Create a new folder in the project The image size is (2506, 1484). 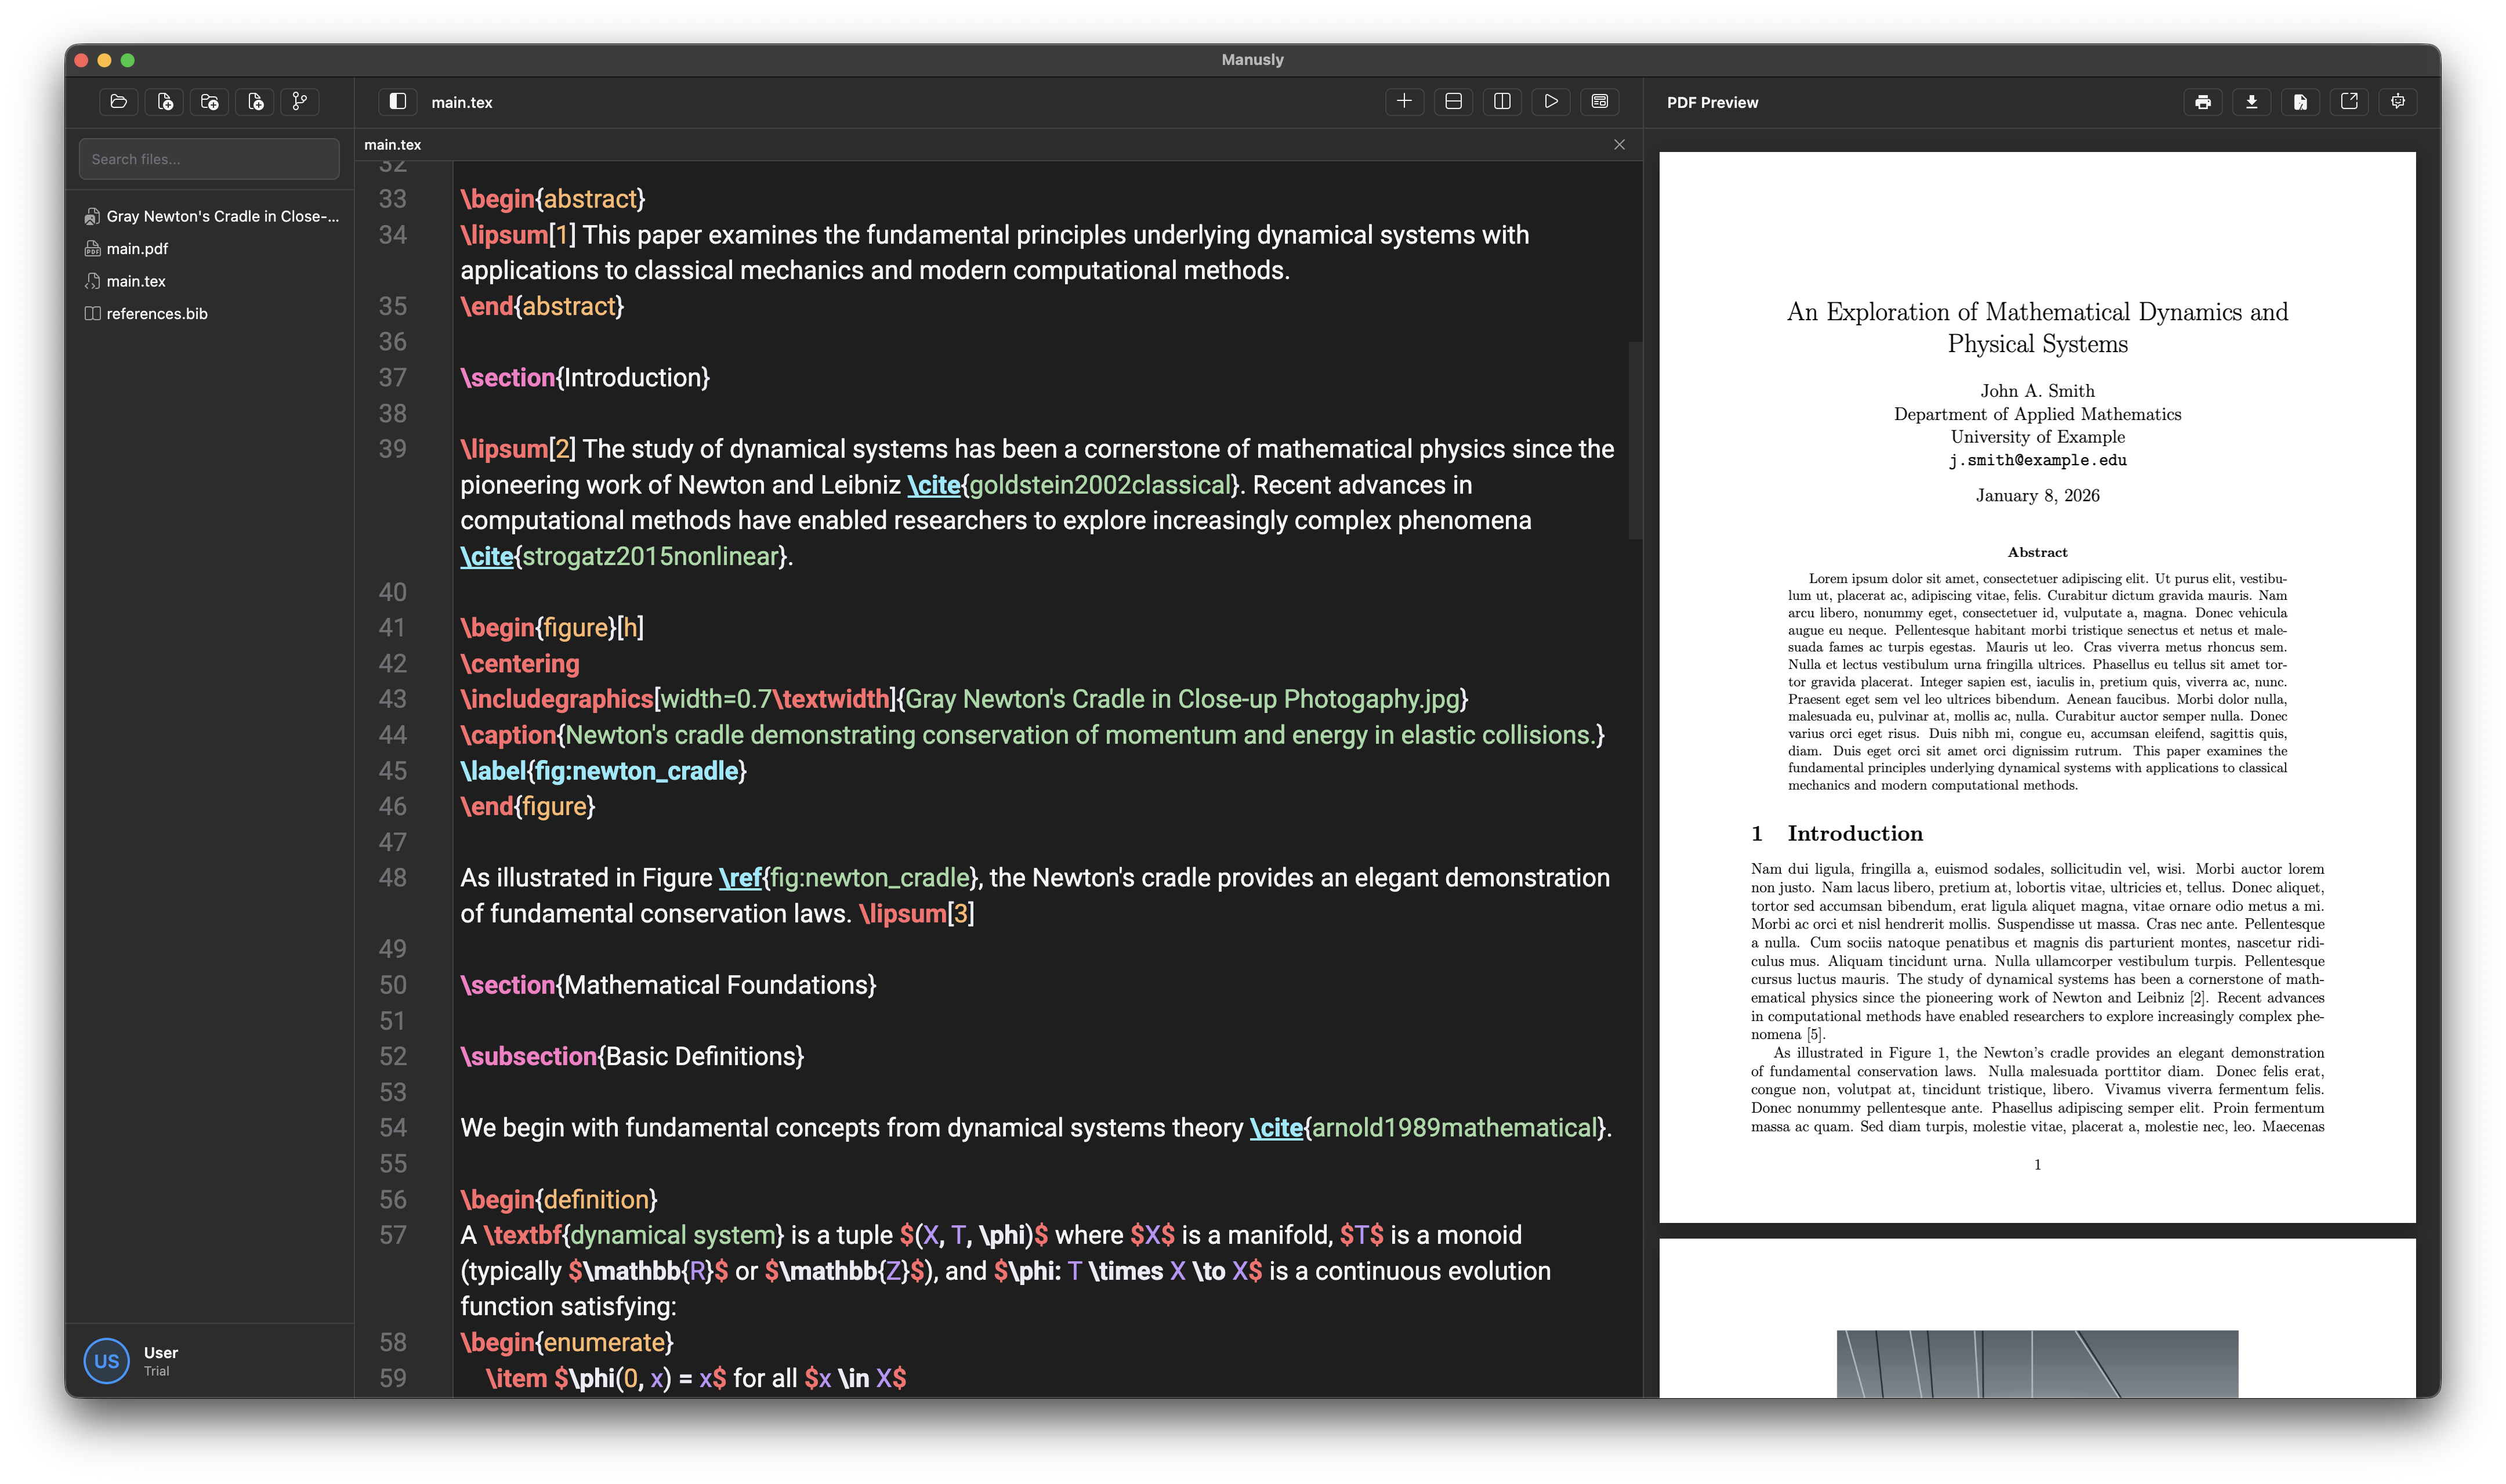pyautogui.click(x=209, y=101)
